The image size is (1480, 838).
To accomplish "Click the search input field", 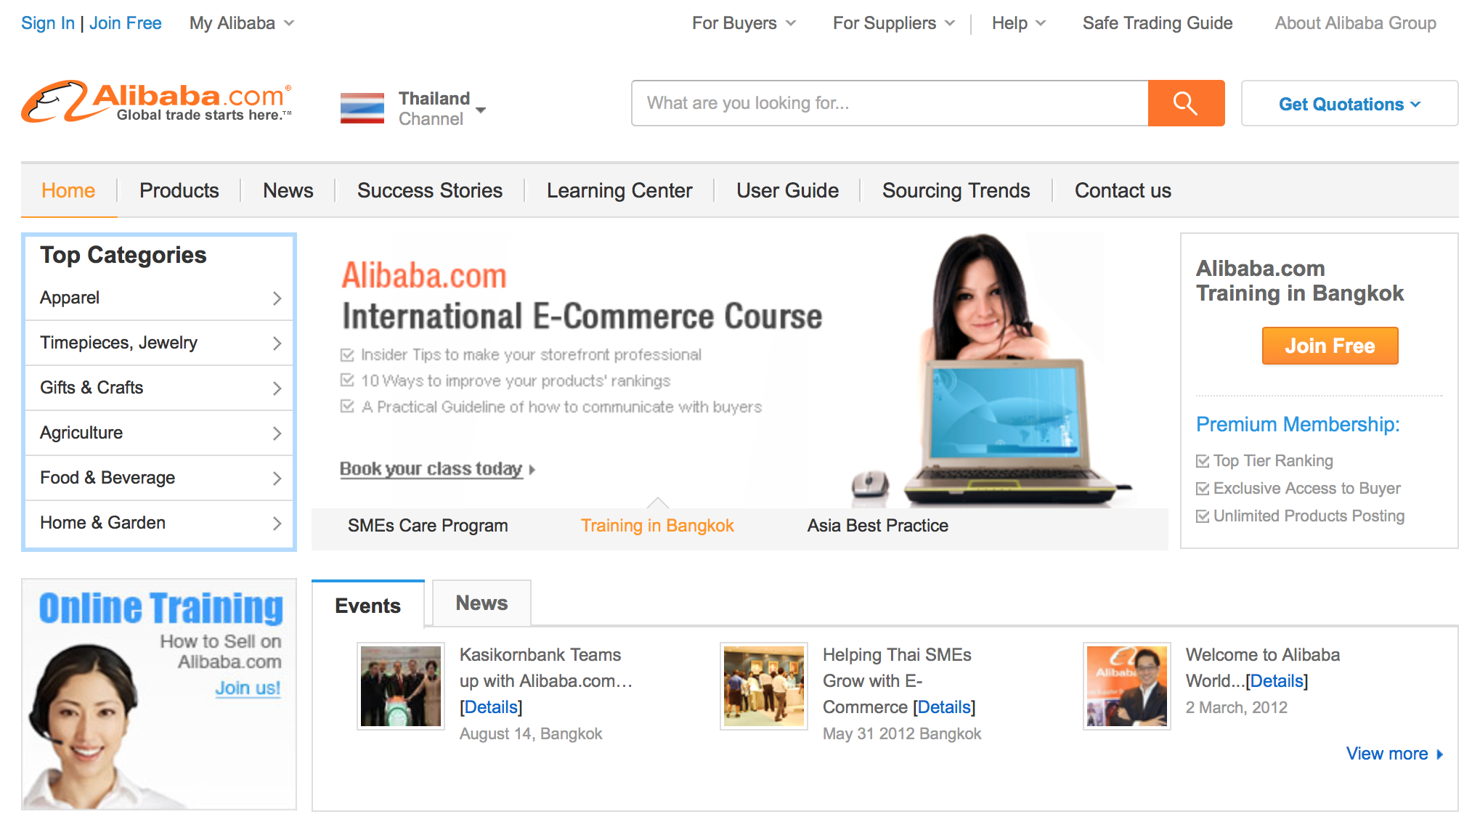I will (890, 103).
